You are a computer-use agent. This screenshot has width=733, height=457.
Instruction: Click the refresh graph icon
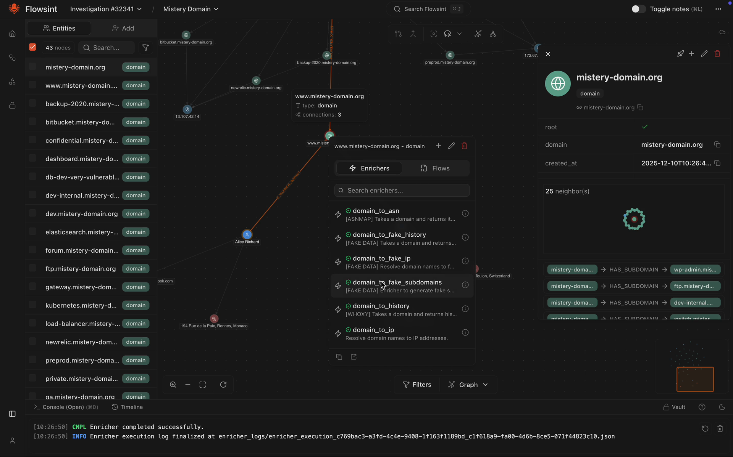coord(223,385)
